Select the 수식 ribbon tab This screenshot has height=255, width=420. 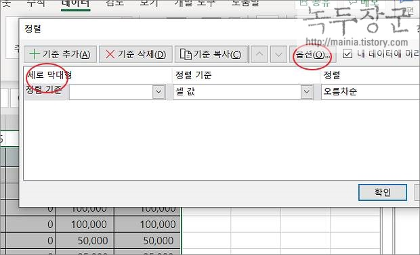click(36, 3)
